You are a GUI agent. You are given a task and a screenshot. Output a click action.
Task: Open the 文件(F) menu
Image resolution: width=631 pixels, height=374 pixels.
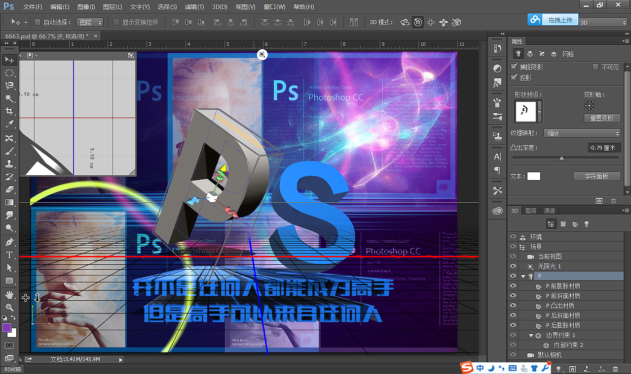pos(33,7)
